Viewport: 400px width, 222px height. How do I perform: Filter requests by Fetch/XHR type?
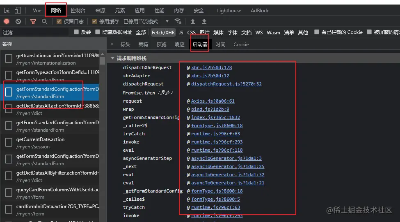tap(163, 32)
